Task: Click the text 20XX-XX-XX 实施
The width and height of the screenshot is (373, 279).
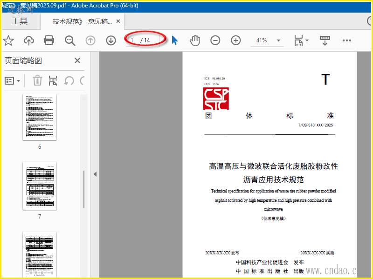Action: coord(317,253)
